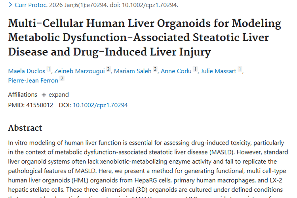Click the Abstract heading
This screenshot has width=297, height=198.
(x=25, y=128)
